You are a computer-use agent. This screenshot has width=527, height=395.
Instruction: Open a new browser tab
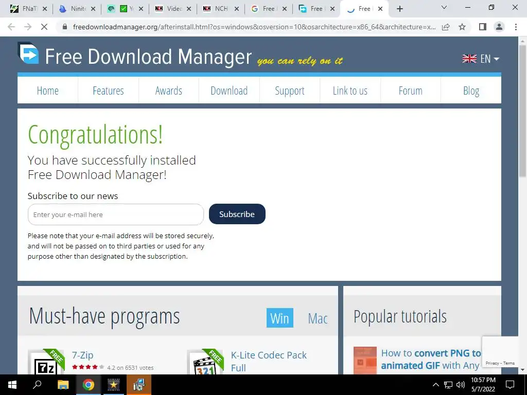click(399, 9)
